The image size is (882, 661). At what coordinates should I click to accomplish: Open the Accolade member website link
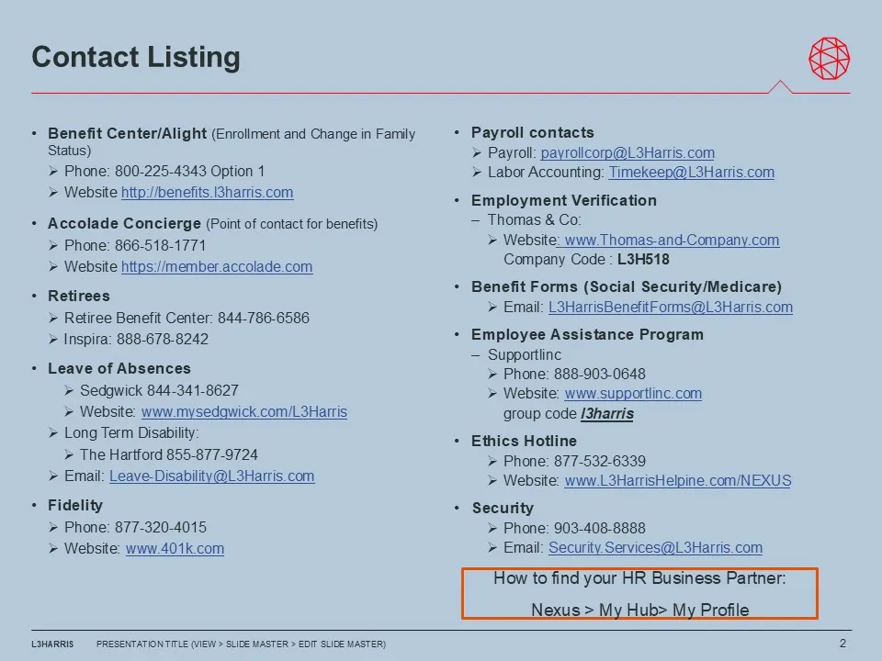tap(217, 266)
